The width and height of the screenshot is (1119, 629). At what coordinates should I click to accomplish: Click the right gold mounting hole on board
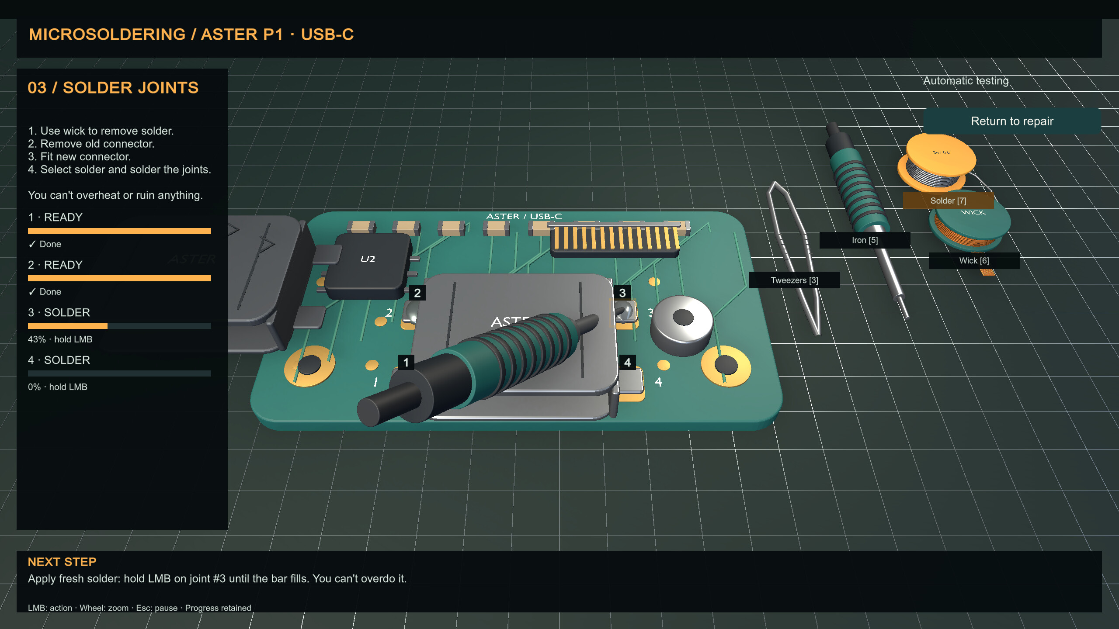pyautogui.click(x=726, y=365)
